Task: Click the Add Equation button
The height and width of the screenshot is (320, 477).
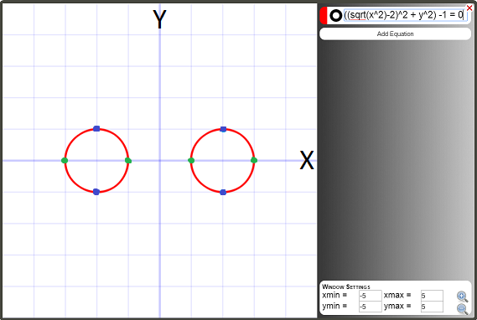Action: coord(395,34)
